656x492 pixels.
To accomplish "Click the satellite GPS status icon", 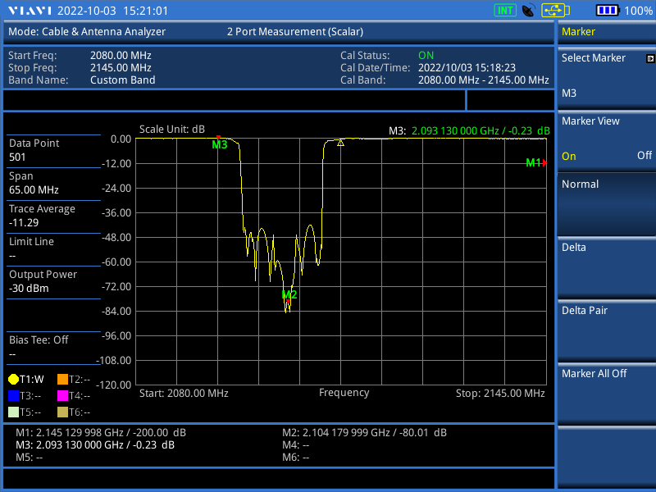I will pyautogui.click(x=528, y=11).
